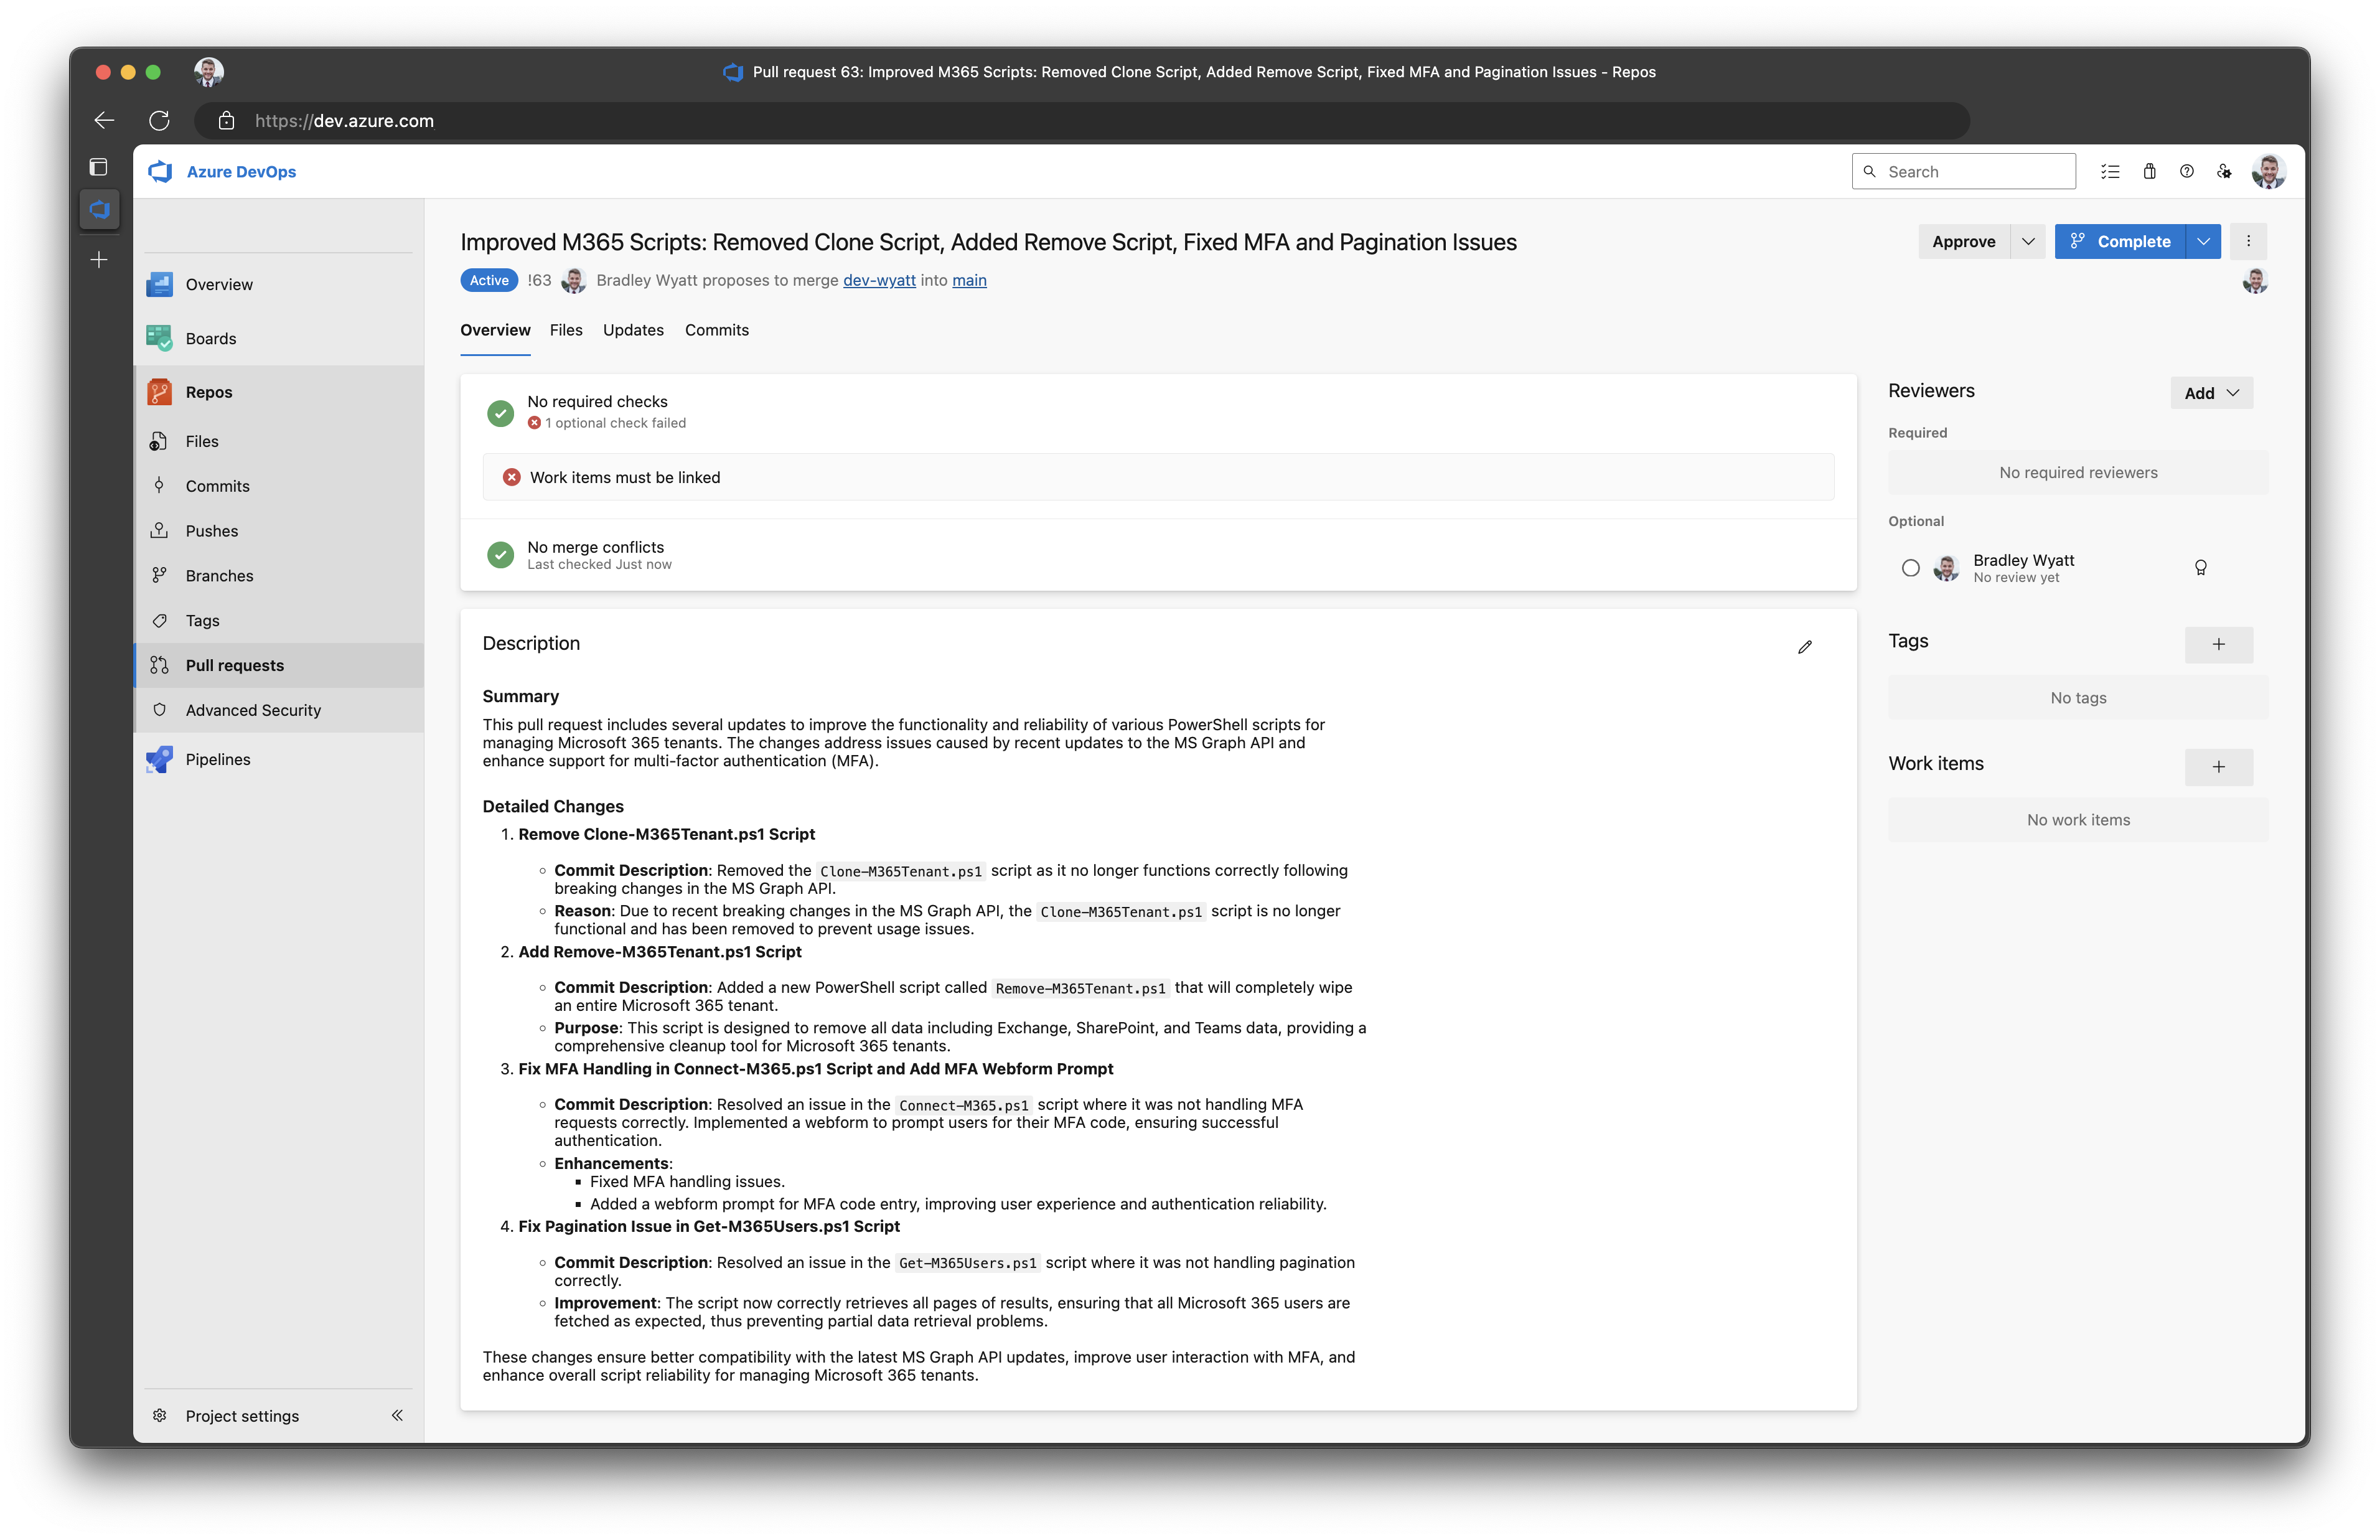Open the help question mark icon

click(x=2187, y=171)
